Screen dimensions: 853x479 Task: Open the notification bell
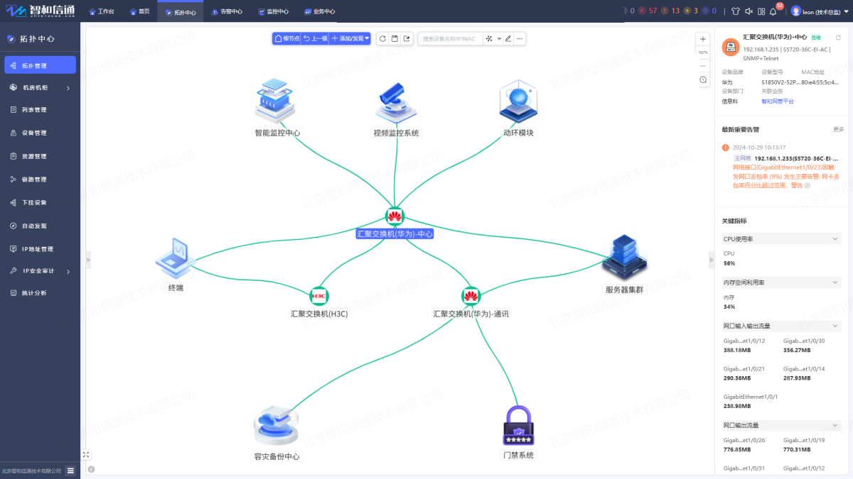coord(773,11)
